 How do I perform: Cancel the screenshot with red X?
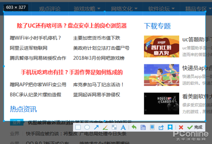point(181,127)
